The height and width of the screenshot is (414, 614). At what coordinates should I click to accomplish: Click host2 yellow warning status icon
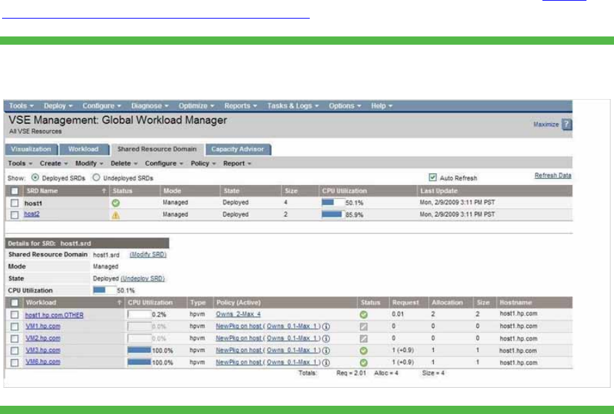[116, 215]
